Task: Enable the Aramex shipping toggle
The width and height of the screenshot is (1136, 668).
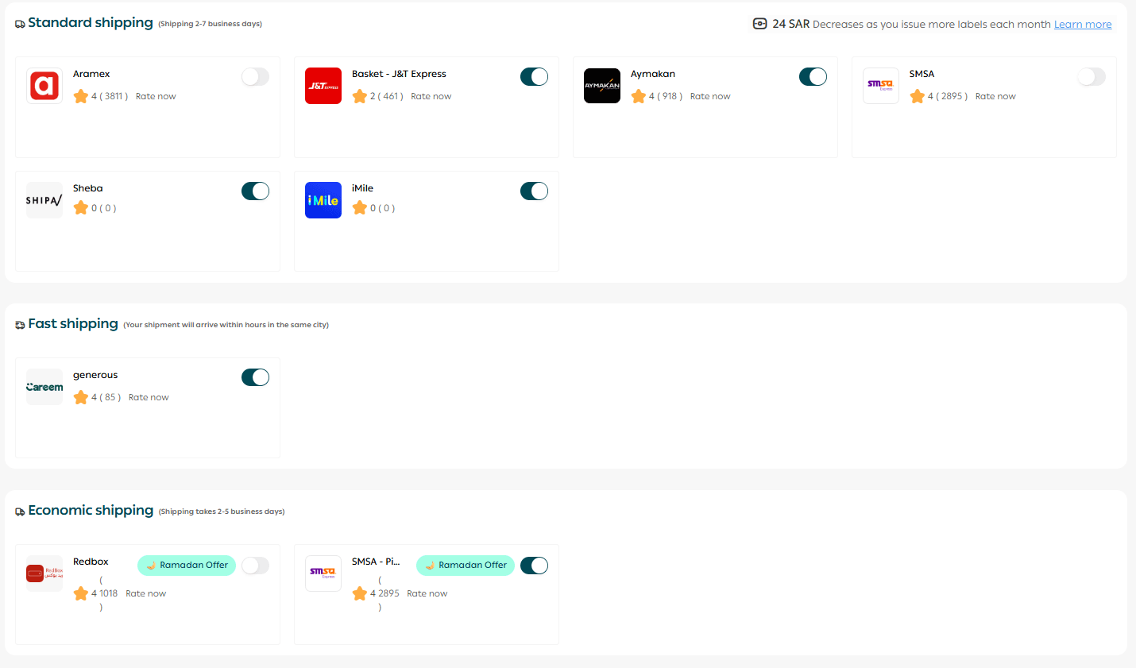Action: point(255,77)
